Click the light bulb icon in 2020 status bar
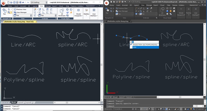 [191, 109]
